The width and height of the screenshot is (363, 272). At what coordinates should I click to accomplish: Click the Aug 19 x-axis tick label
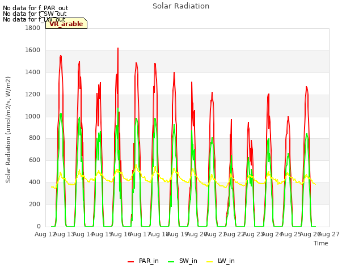pyautogui.click(x=178, y=234)
